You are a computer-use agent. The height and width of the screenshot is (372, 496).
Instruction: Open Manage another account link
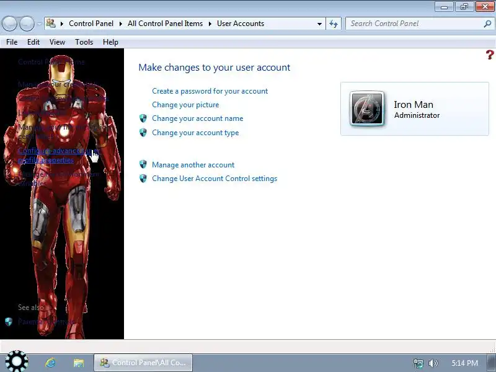tap(193, 165)
